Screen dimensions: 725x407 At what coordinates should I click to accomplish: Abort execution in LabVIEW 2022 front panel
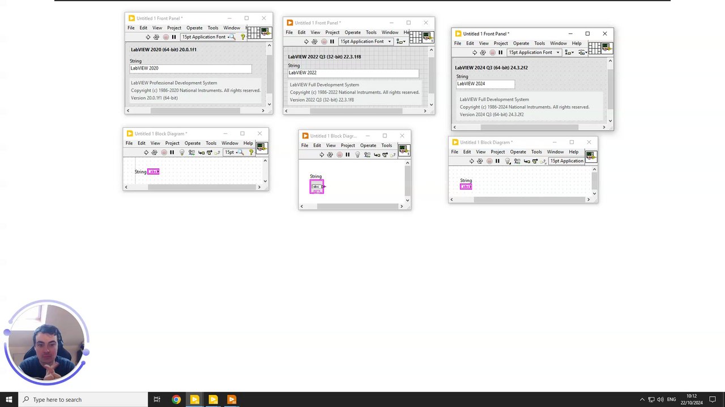point(323,42)
